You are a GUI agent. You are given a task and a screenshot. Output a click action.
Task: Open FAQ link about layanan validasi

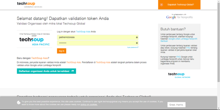coord(188,48)
